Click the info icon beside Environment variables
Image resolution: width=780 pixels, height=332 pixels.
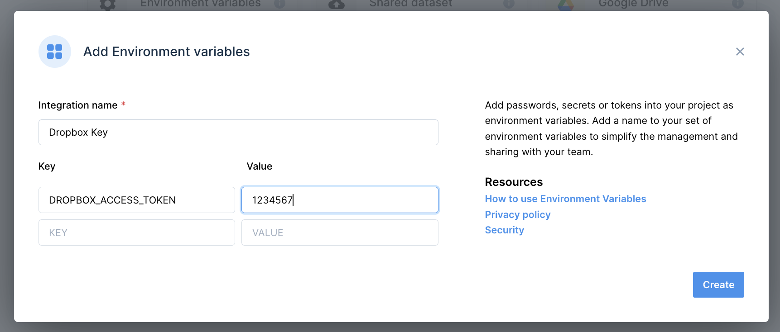(280, 4)
